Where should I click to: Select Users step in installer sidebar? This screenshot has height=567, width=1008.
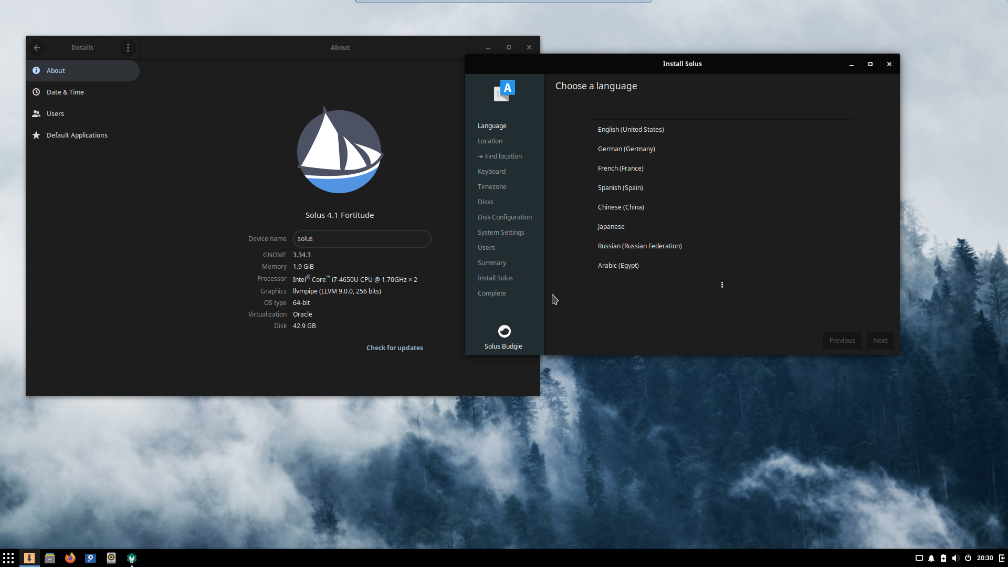tap(486, 248)
